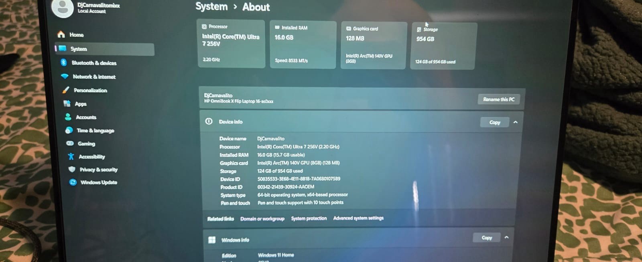The image size is (642, 262).
Task: Click the Windows Update arrows icon
Action: click(x=73, y=182)
